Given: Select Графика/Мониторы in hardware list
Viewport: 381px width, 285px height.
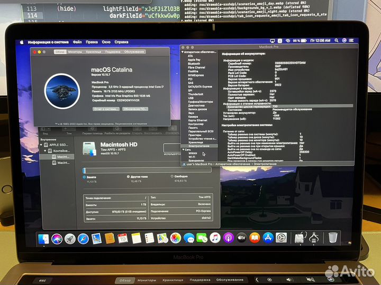Looking at the screenshot, I should pyautogui.click(x=201, y=102).
